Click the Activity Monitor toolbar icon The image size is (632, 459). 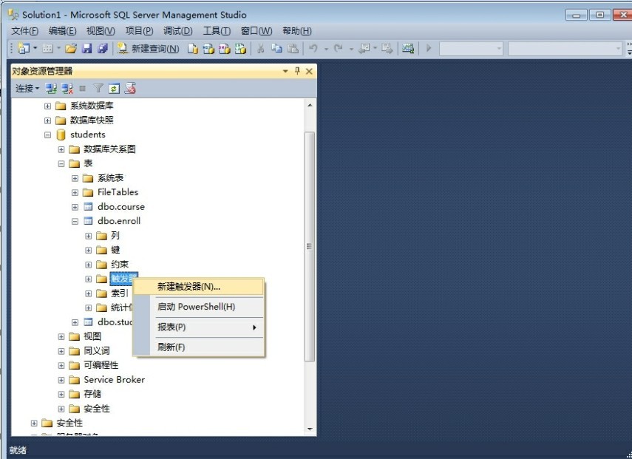(x=408, y=49)
